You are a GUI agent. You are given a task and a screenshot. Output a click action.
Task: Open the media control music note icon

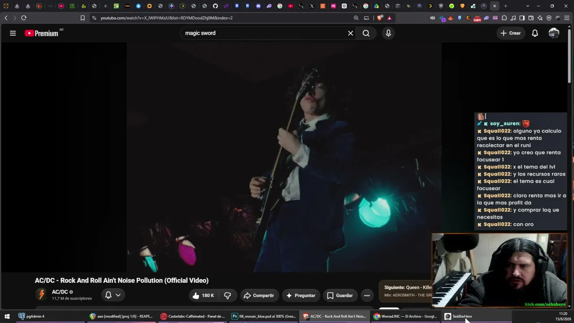(513, 18)
